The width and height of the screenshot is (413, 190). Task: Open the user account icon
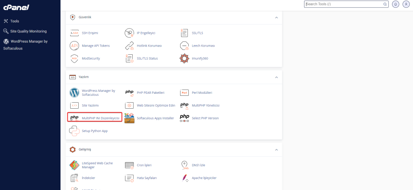[406, 4]
